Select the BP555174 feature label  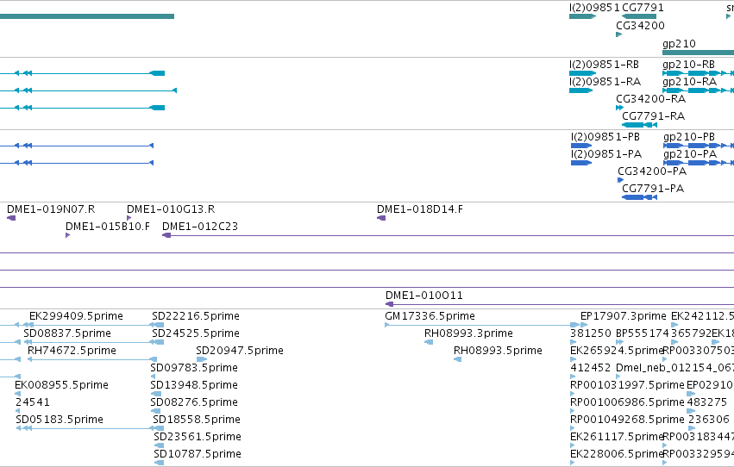coord(643,333)
